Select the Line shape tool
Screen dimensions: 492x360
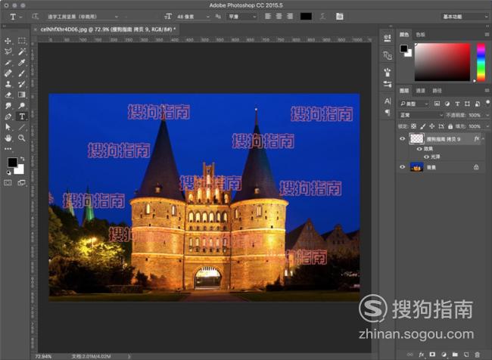[22, 127]
